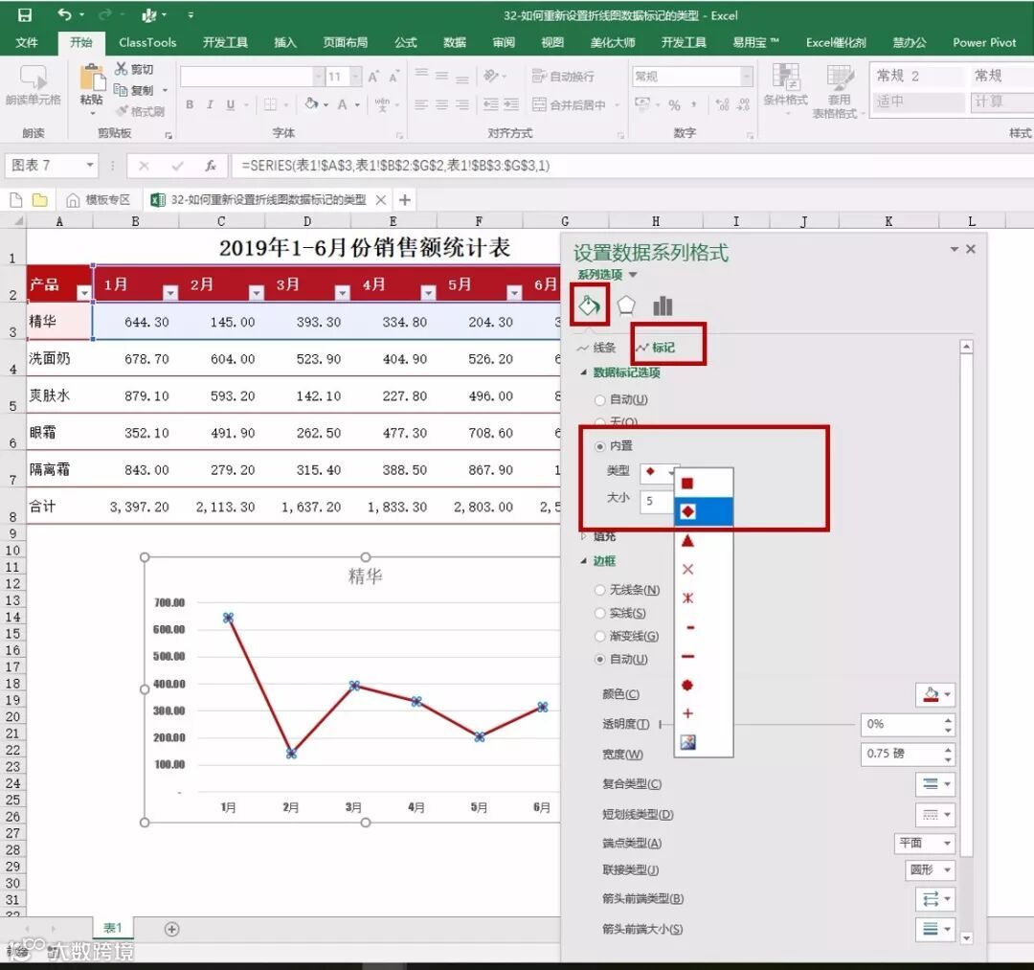
Task: Click the marker size (大小) input field
Action: tap(656, 502)
